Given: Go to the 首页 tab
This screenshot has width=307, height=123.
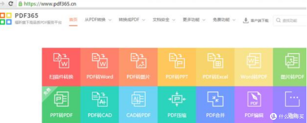Looking at the screenshot, I should pyautogui.click(x=73, y=20).
